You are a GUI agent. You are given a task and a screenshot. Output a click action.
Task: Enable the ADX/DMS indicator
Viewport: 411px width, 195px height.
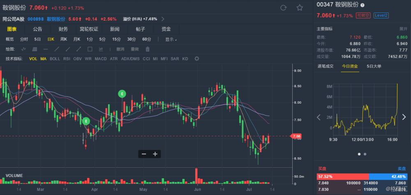click(x=130, y=59)
